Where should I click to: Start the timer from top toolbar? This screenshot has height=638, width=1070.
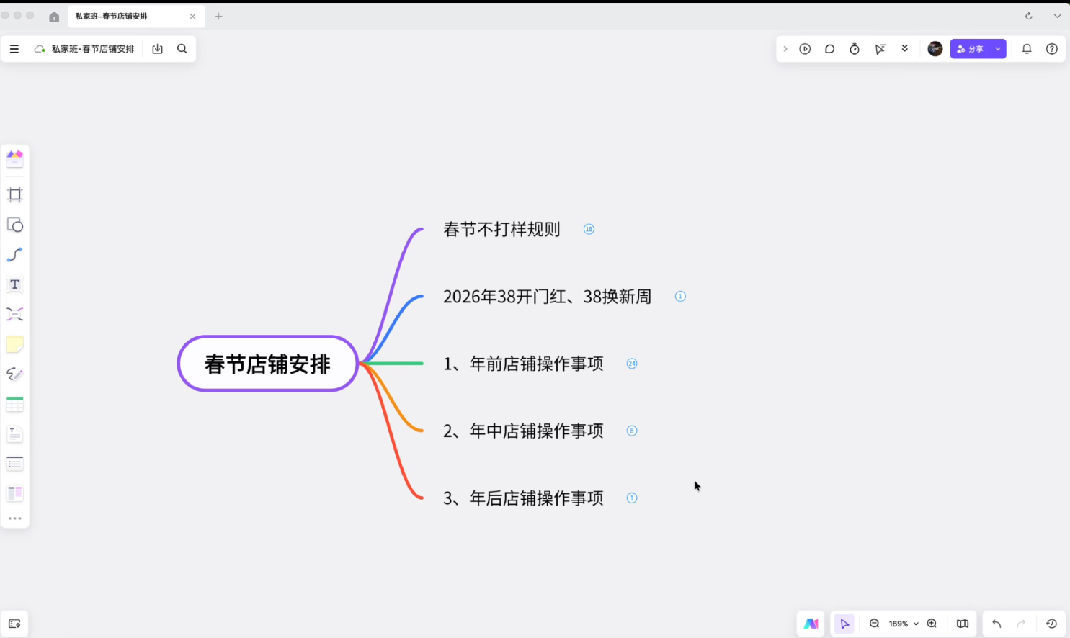(855, 49)
